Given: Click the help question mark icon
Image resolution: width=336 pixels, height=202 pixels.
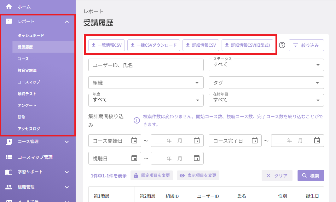Looking at the screenshot, I should click(282, 45).
